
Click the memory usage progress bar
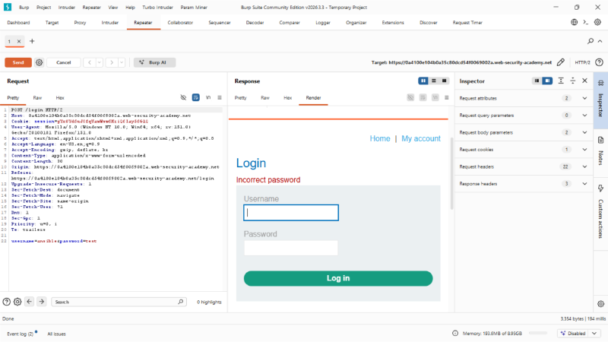point(538,333)
